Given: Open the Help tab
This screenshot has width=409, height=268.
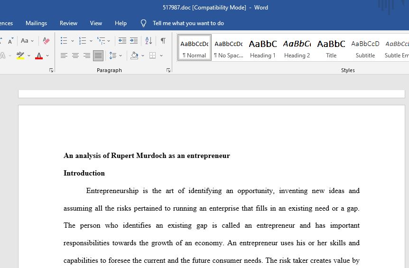Looking at the screenshot, I should pyautogui.click(x=121, y=23).
